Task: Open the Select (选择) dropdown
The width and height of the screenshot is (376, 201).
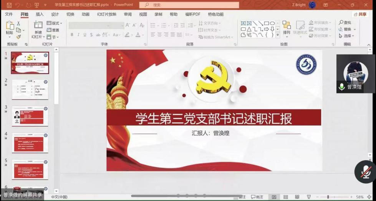Action: (347, 36)
